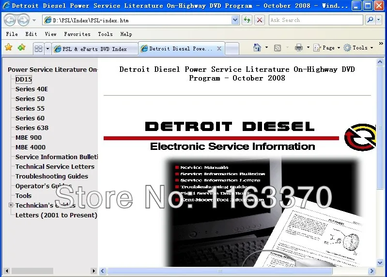Click the green Refresh icon
387x277 pixels.
pos(247,20)
